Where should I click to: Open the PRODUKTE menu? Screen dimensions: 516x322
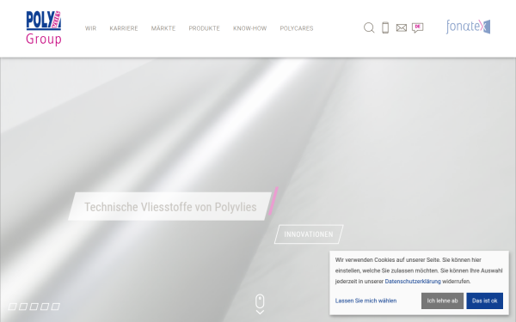tap(204, 28)
